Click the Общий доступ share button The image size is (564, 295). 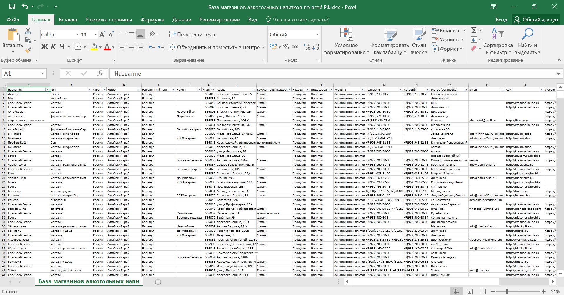point(536,20)
